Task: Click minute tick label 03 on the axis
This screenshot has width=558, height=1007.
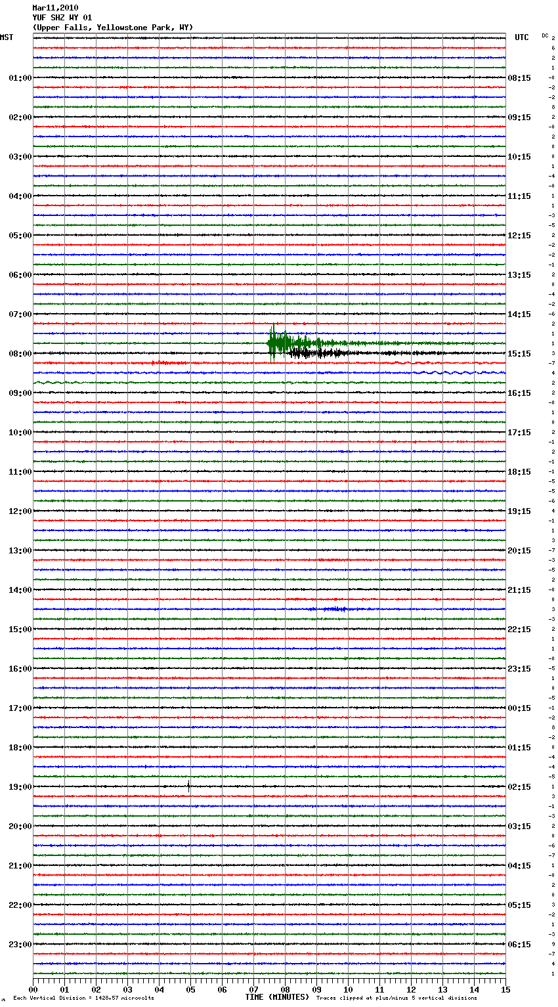Action: (x=127, y=989)
